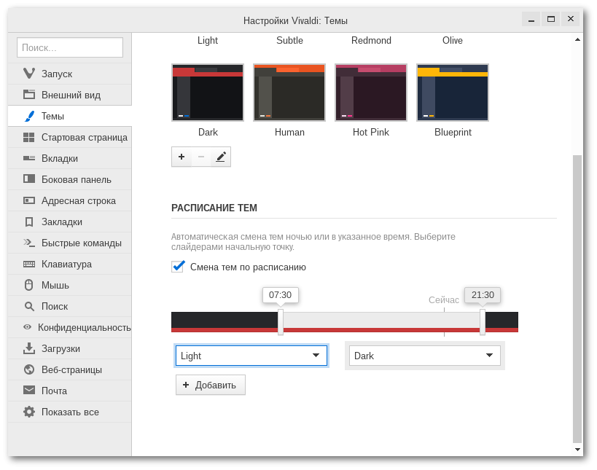This screenshot has height=470, width=597.
Task: Minimize the Vivaldi settings window
Action: tap(531, 19)
